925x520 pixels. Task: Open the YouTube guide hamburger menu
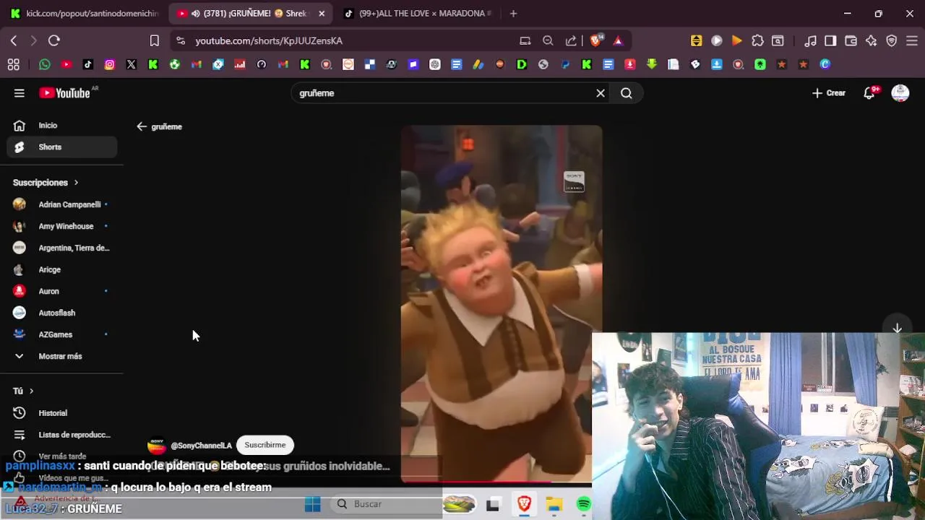(20, 93)
